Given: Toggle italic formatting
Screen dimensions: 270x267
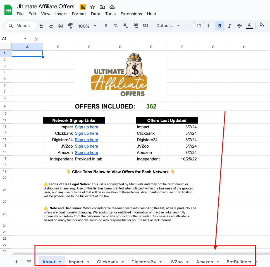Looking at the screenshot, I should (230, 26).
